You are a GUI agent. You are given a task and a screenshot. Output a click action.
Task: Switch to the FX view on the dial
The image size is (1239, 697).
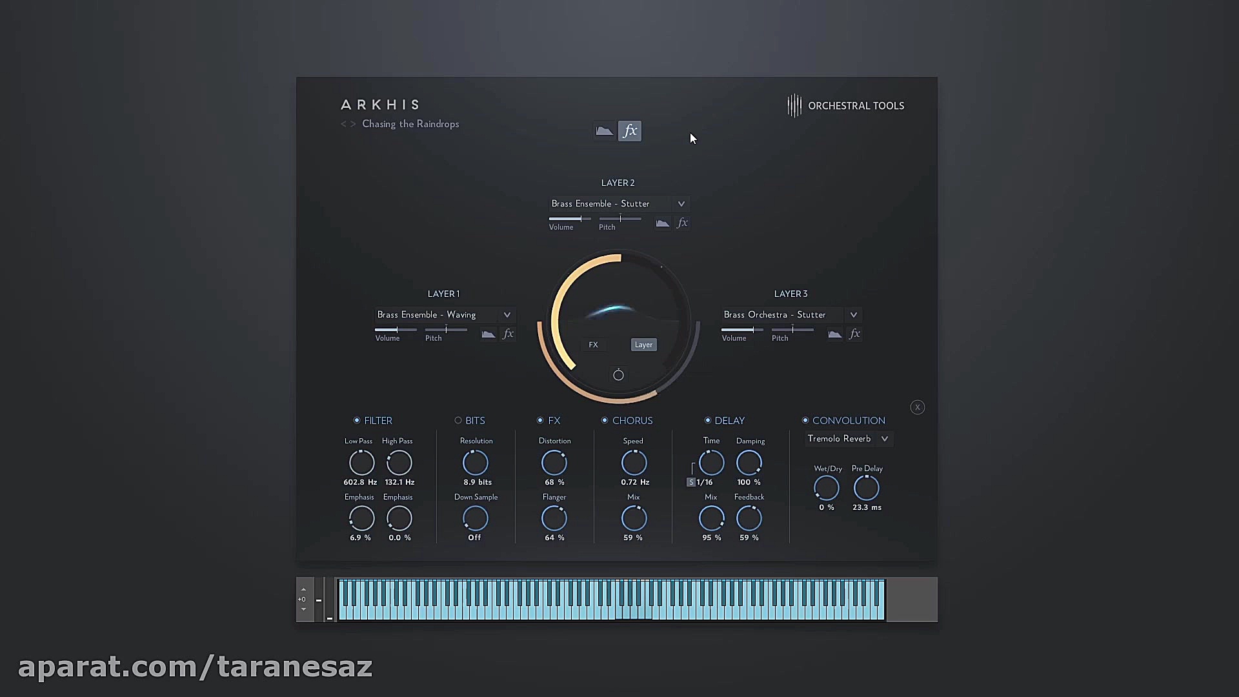[593, 344]
